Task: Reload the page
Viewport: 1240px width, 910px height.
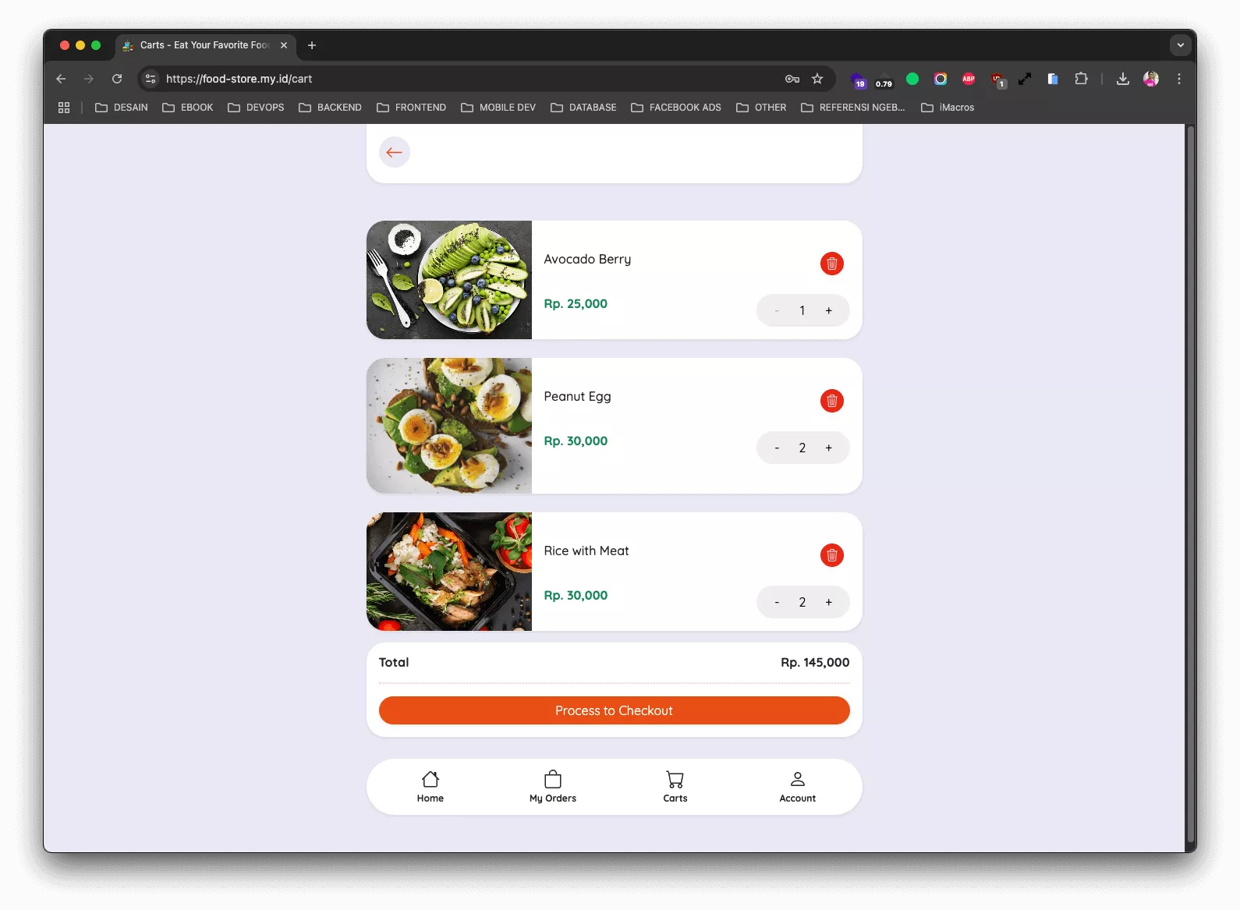Action: click(117, 79)
